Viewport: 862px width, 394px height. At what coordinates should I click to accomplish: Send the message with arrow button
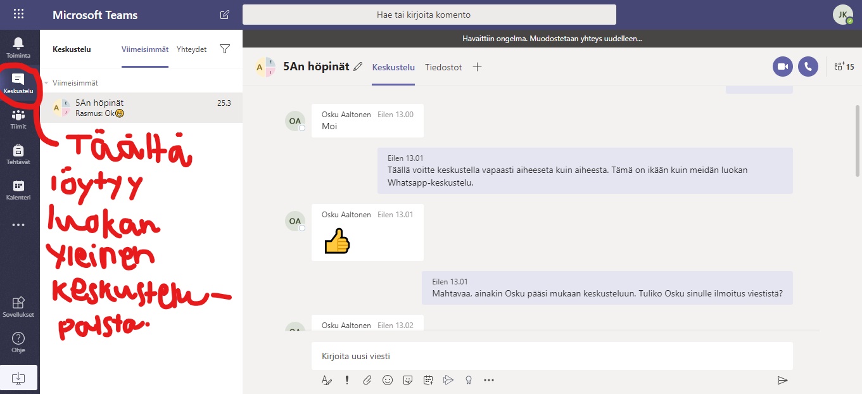tap(782, 380)
